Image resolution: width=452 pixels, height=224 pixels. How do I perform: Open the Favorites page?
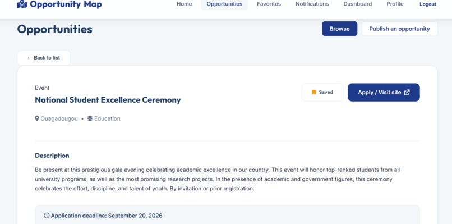[x=269, y=4]
